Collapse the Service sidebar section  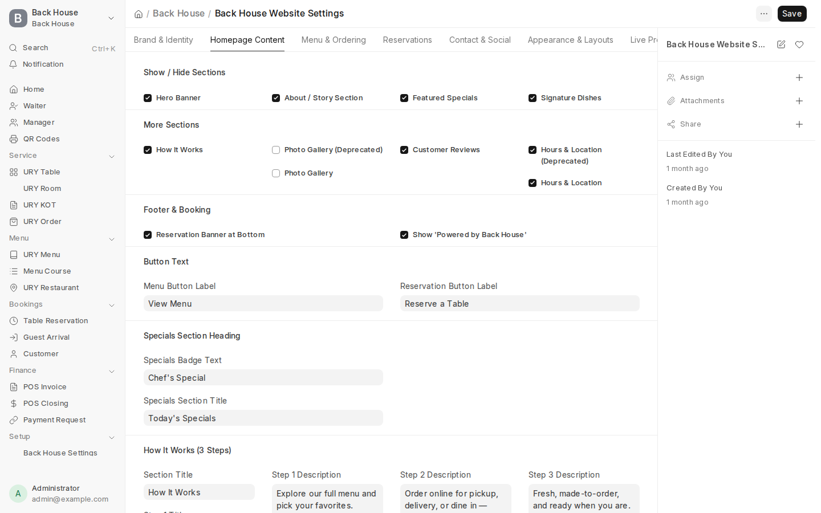tap(112, 156)
